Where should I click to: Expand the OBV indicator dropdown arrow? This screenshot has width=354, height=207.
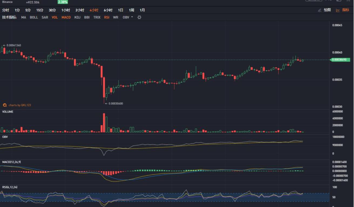pyautogui.click(x=132, y=17)
